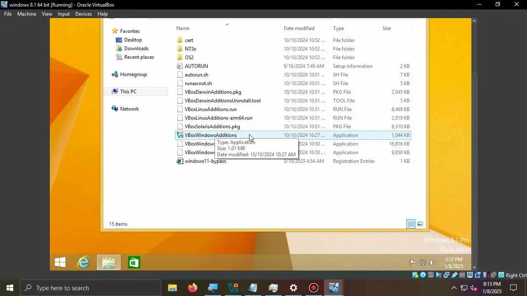527x296 pixels.
Task: Open the Store app in guest taskbar
Action: coord(134,262)
